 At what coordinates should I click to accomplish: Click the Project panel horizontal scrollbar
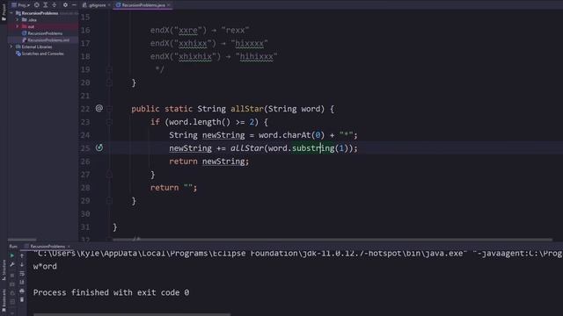[x=22, y=240]
